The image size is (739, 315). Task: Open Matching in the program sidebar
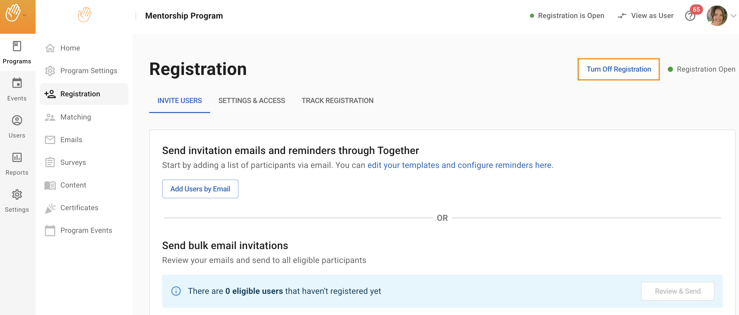(x=75, y=117)
